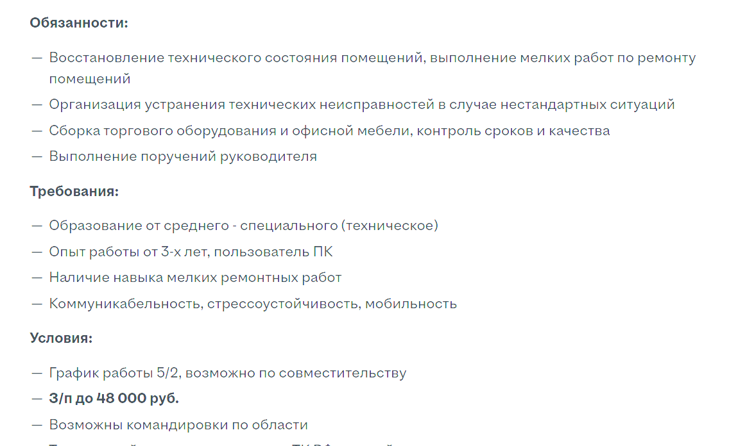The image size is (738, 446).
Task: Click the Опыт работы от 3-х лет line
Action: [191, 252]
